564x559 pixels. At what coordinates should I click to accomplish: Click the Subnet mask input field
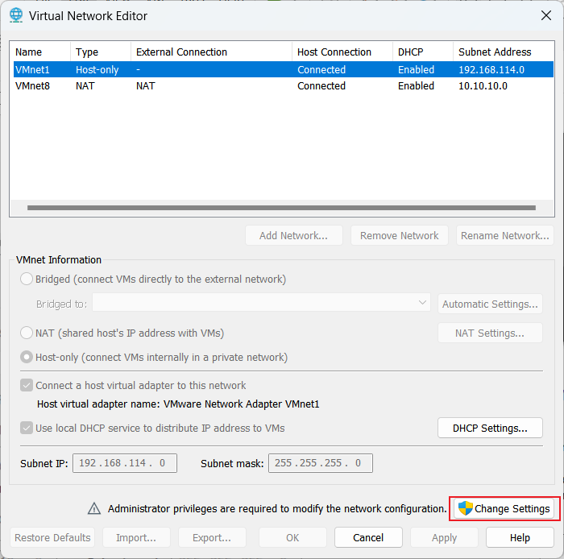point(321,463)
